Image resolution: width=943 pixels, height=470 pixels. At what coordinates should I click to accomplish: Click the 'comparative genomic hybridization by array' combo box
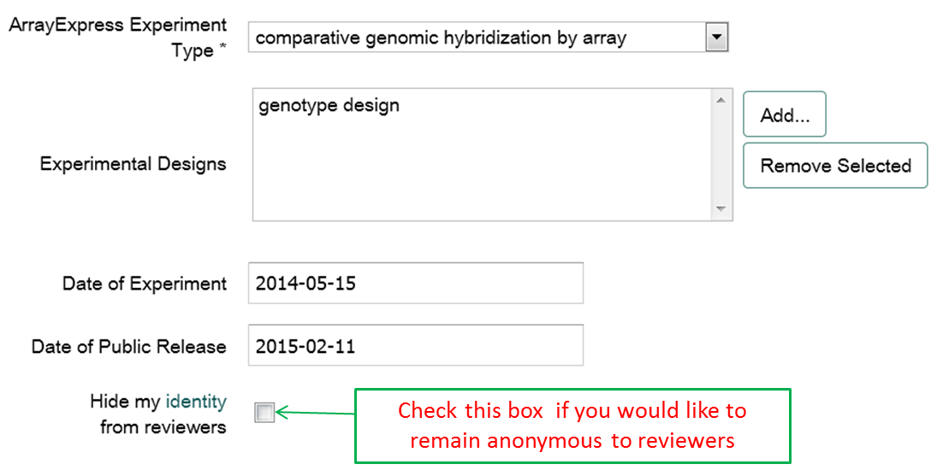(x=476, y=38)
